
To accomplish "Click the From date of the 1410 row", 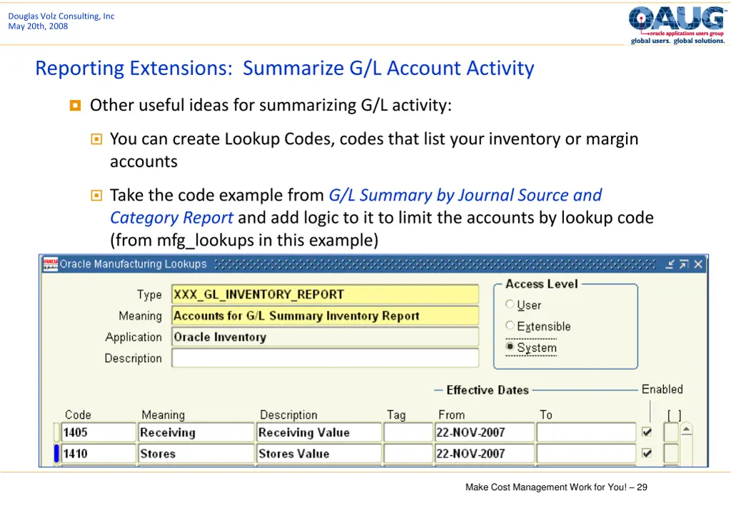I will 485,453.
